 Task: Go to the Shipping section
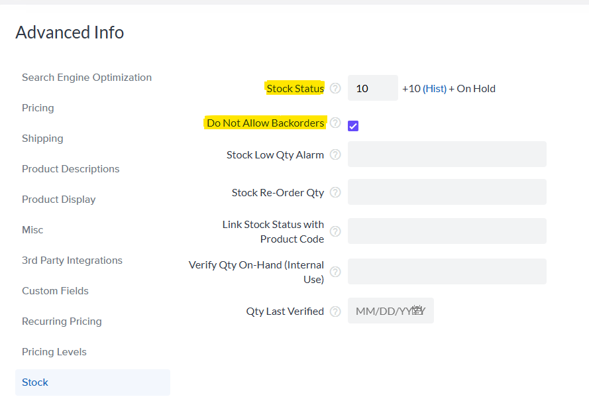click(x=42, y=139)
